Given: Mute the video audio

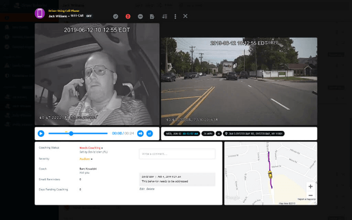Looking at the screenshot, I should 140,134.
